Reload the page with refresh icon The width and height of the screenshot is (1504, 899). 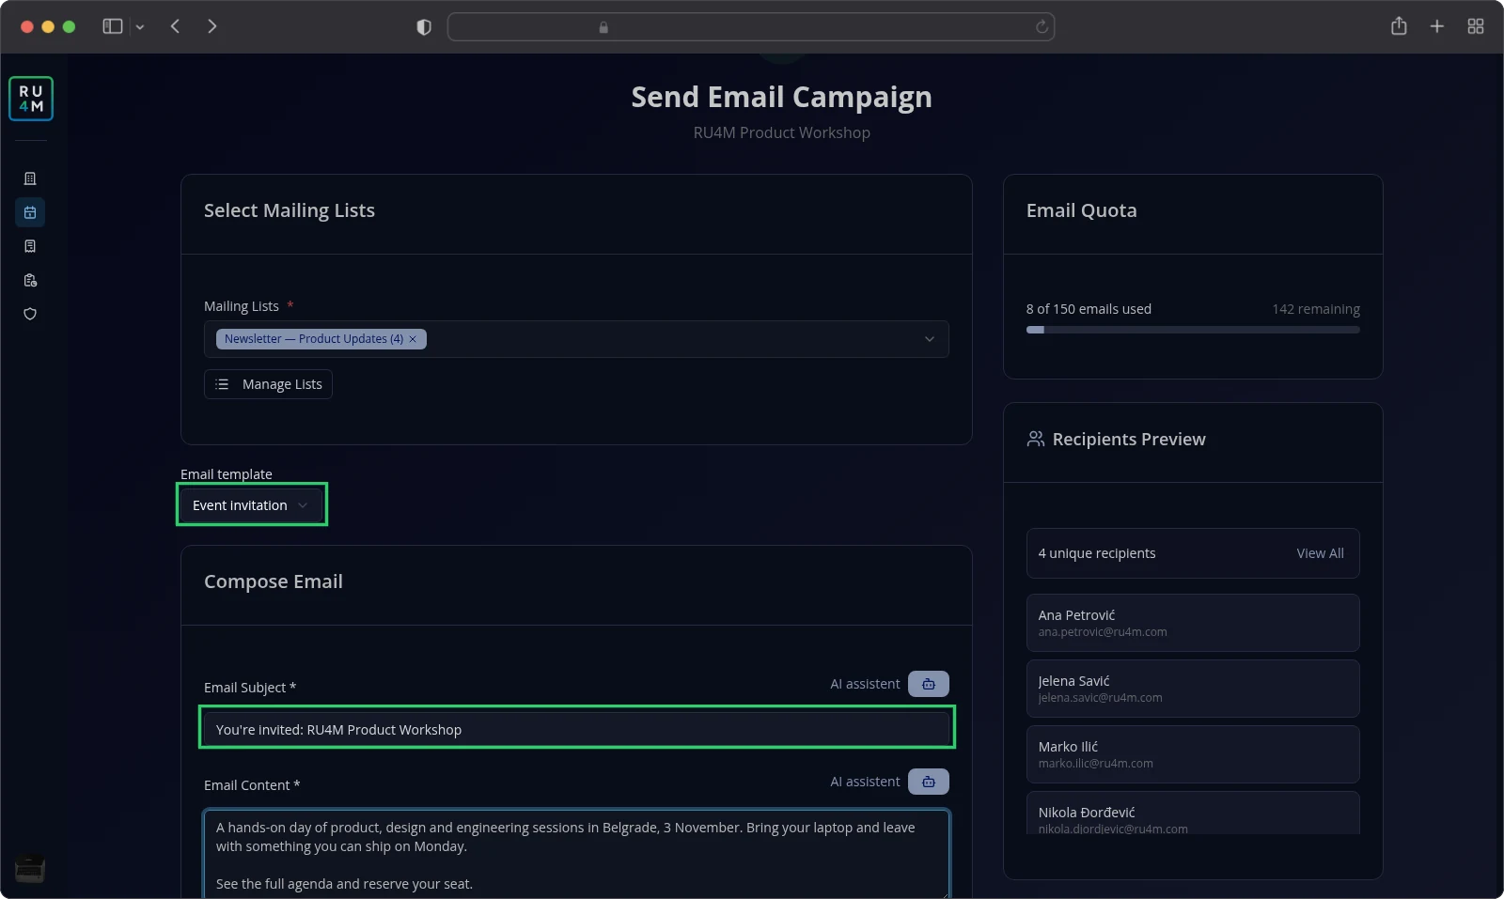click(1042, 26)
